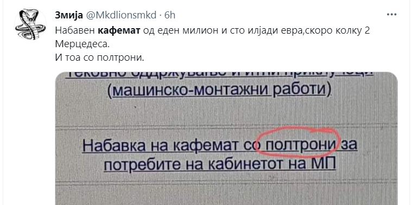
Task: Open the tweet via the 6h timestamp
Action: tap(170, 15)
